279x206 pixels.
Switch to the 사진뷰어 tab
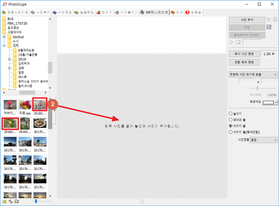click(40, 12)
